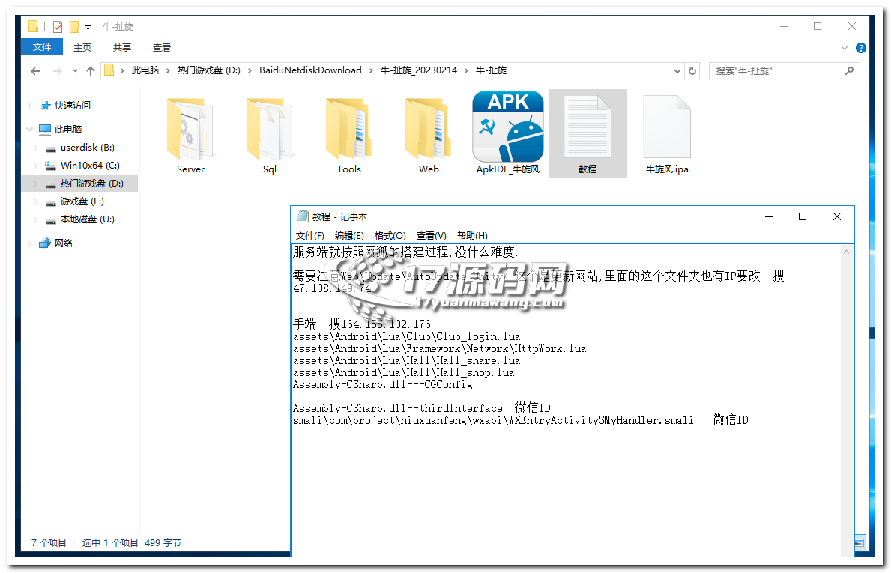Expand the Explorer ribbon chevron
891x573 pixels.
tap(846, 47)
